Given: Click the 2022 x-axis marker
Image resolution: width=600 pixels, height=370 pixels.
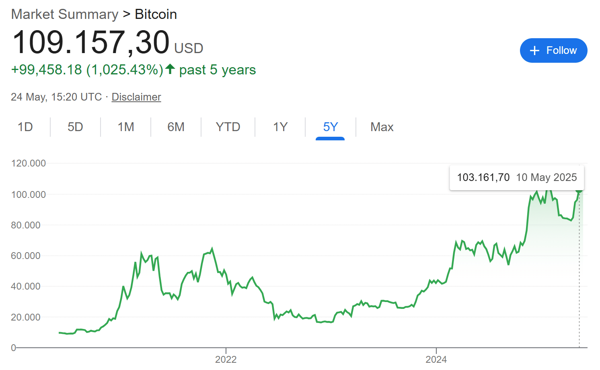Looking at the screenshot, I should pos(226,359).
